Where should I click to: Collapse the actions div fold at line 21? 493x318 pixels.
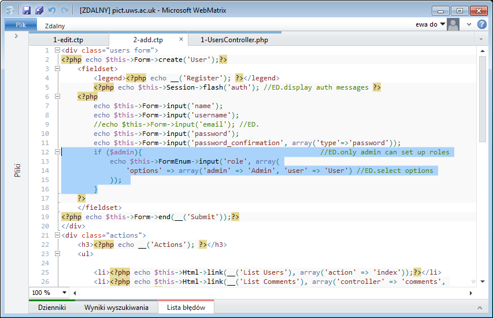pyautogui.click(x=57, y=235)
